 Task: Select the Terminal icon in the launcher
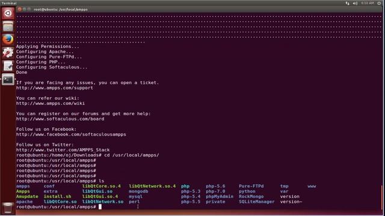click(x=8, y=79)
